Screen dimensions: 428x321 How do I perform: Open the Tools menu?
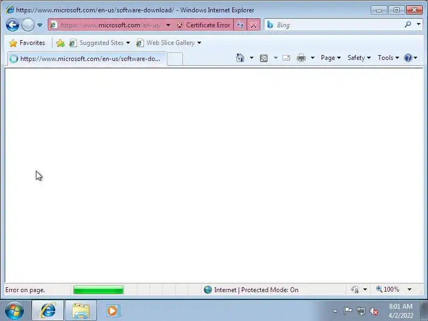tap(388, 58)
